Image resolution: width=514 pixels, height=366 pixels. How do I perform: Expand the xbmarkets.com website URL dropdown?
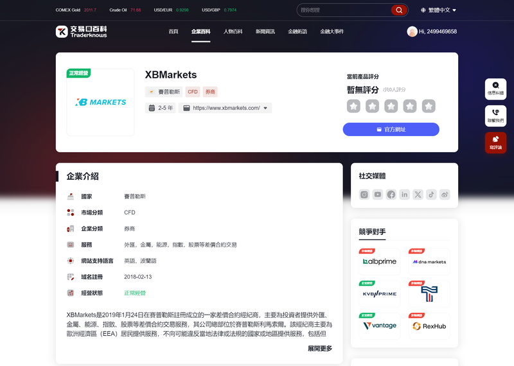pyautogui.click(x=265, y=108)
